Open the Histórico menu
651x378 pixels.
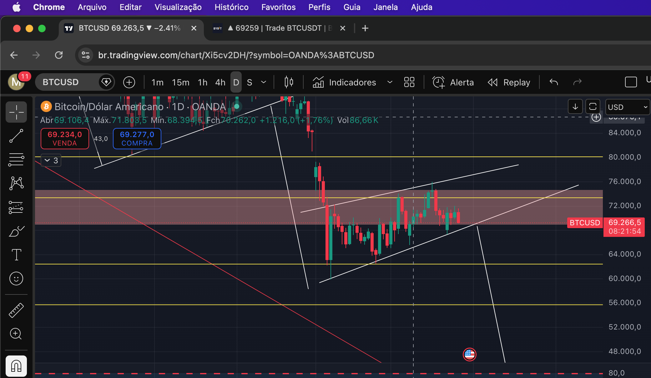click(x=231, y=7)
